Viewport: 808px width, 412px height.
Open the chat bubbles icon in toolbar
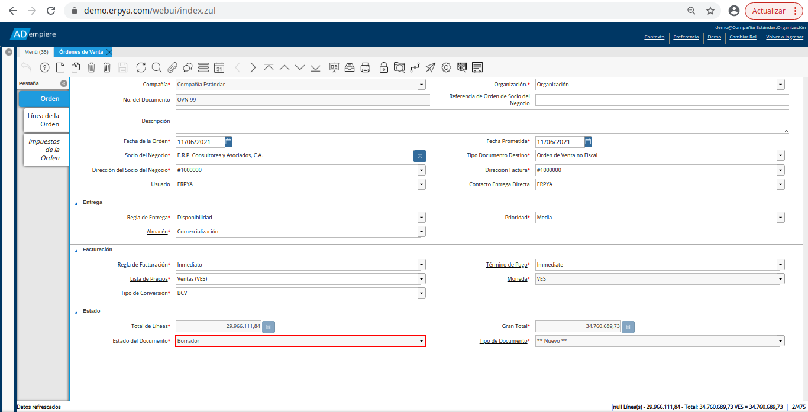(x=188, y=67)
